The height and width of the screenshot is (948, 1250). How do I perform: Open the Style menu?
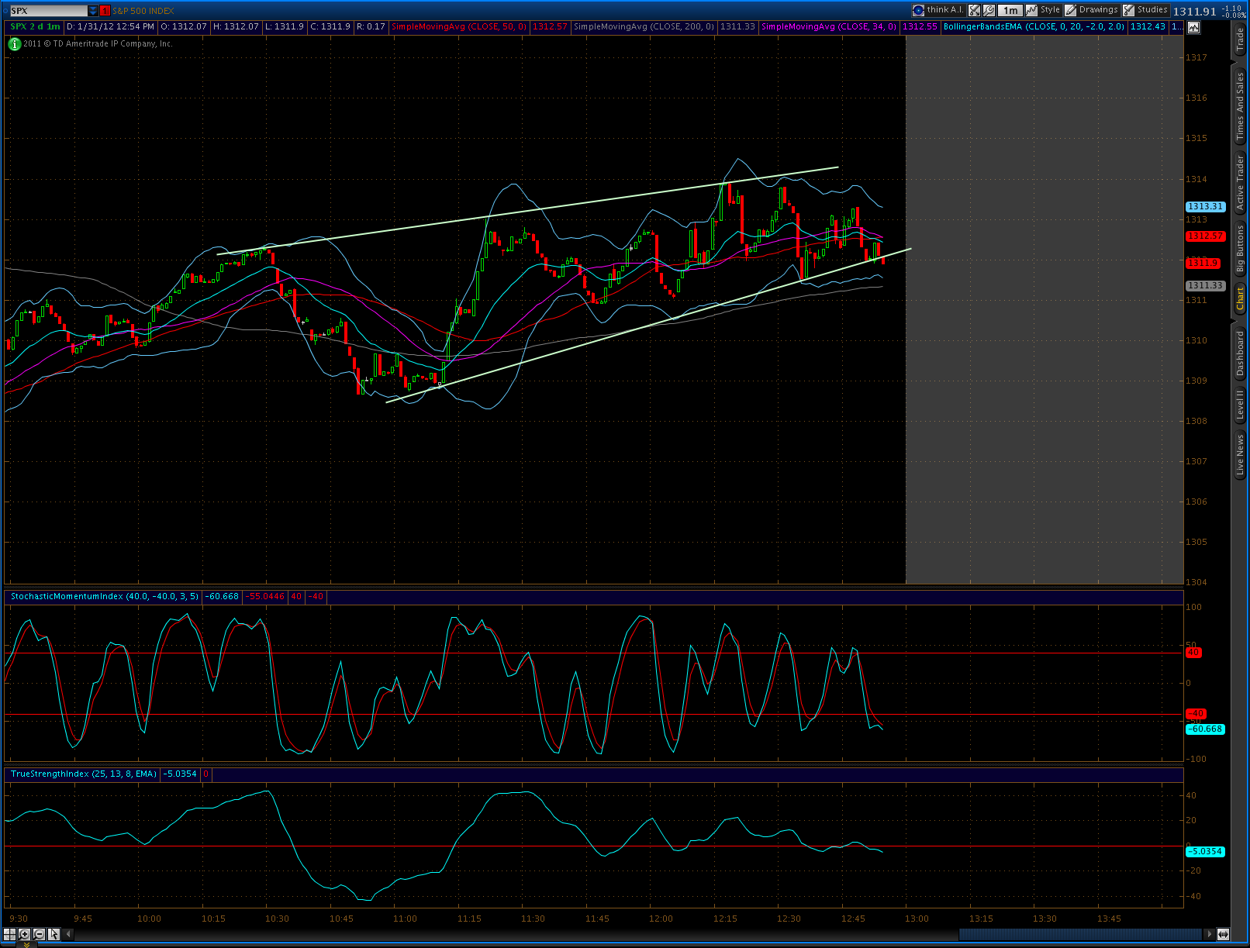point(1043,10)
